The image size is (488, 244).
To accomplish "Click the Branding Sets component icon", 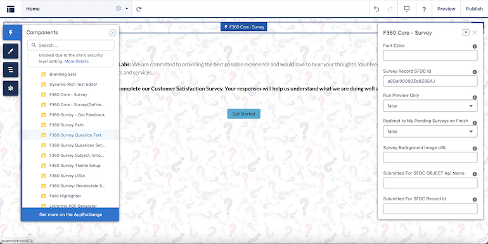I will (44, 74).
